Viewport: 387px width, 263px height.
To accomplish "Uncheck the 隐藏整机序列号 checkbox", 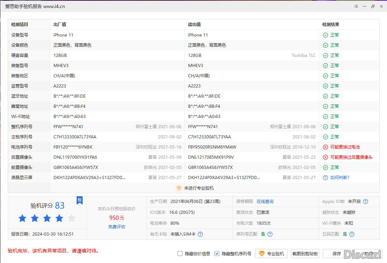I will pos(217,254).
